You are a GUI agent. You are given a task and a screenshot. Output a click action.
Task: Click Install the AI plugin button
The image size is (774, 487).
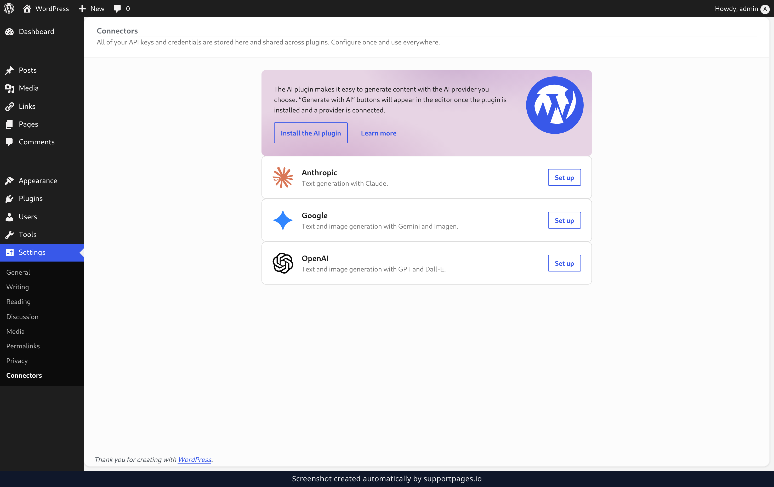click(310, 133)
